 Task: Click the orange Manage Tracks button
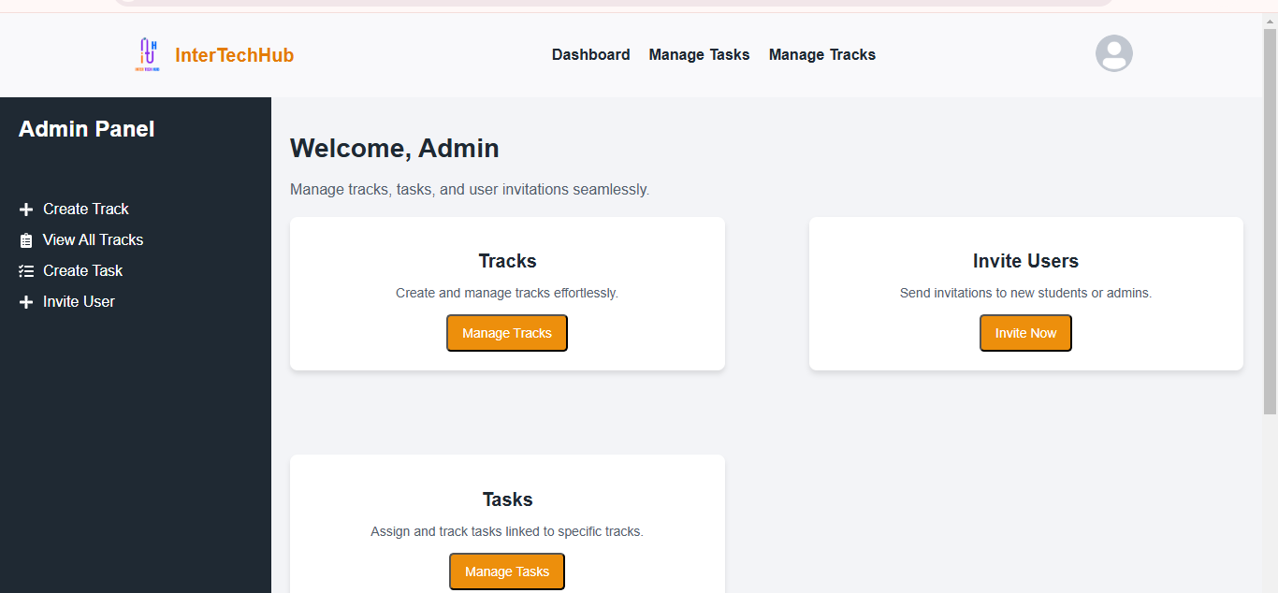click(507, 333)
